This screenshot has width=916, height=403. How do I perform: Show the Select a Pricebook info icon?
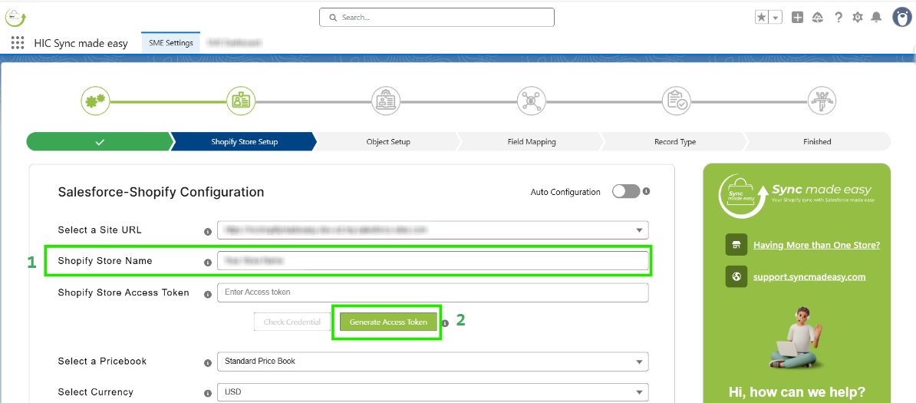click(x=207, y=362)
